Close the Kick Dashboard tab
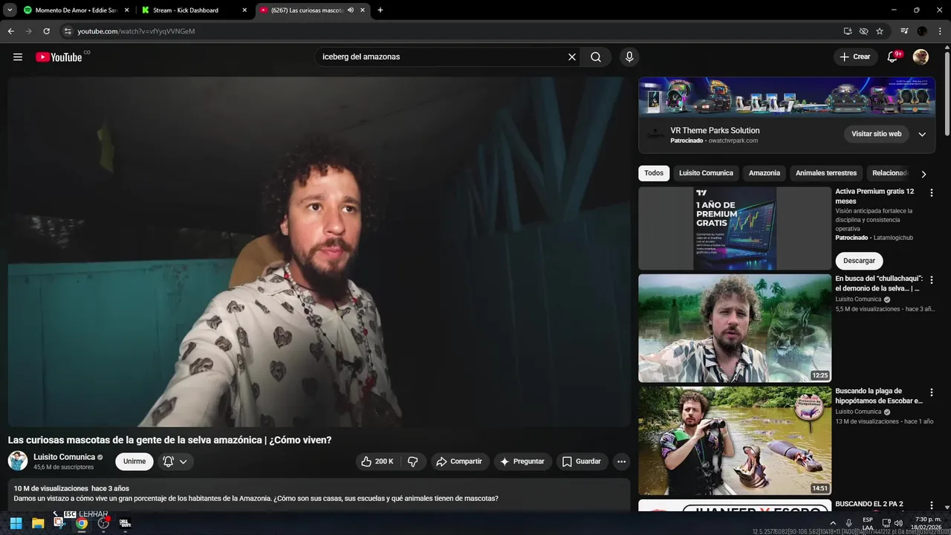Image resolution: width=951 pixels, height=535 pixels. pos(244,10)
